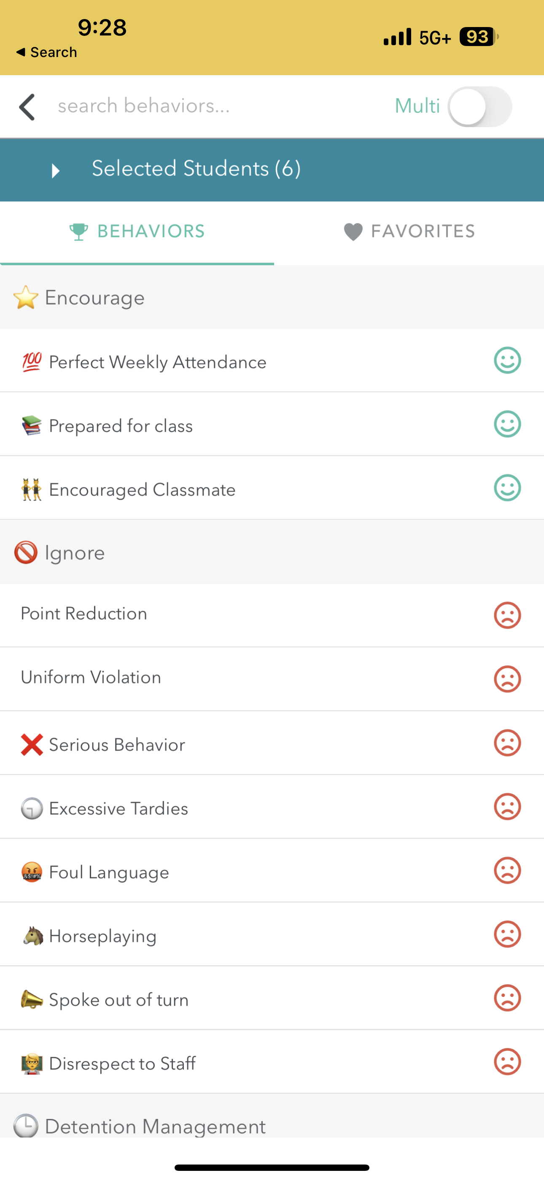Tap frowning face for Horseplaying
This screenshot has width=544, height=1181.
click(507, 934)
